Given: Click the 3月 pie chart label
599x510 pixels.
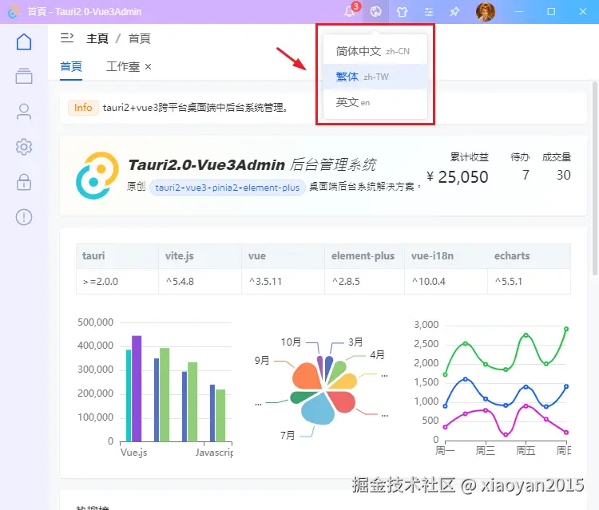Looking at the screenshot, I should pyautogui.click(x=355, y=342).
